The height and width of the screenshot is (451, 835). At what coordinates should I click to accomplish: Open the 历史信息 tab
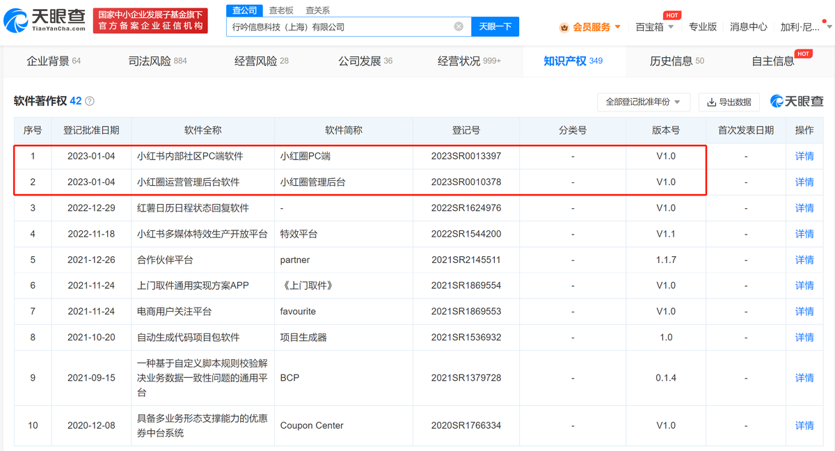click(676, 61)
